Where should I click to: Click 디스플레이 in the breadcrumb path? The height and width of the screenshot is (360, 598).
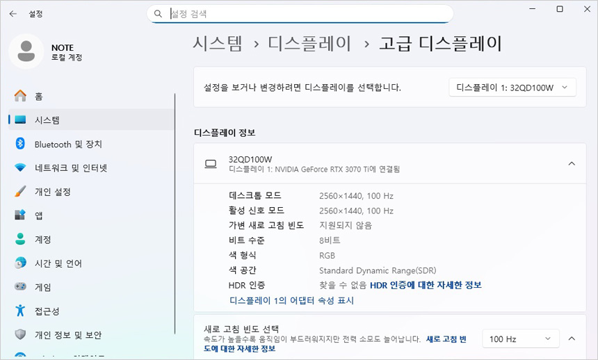pyautogui.click(x=309, y=44)
